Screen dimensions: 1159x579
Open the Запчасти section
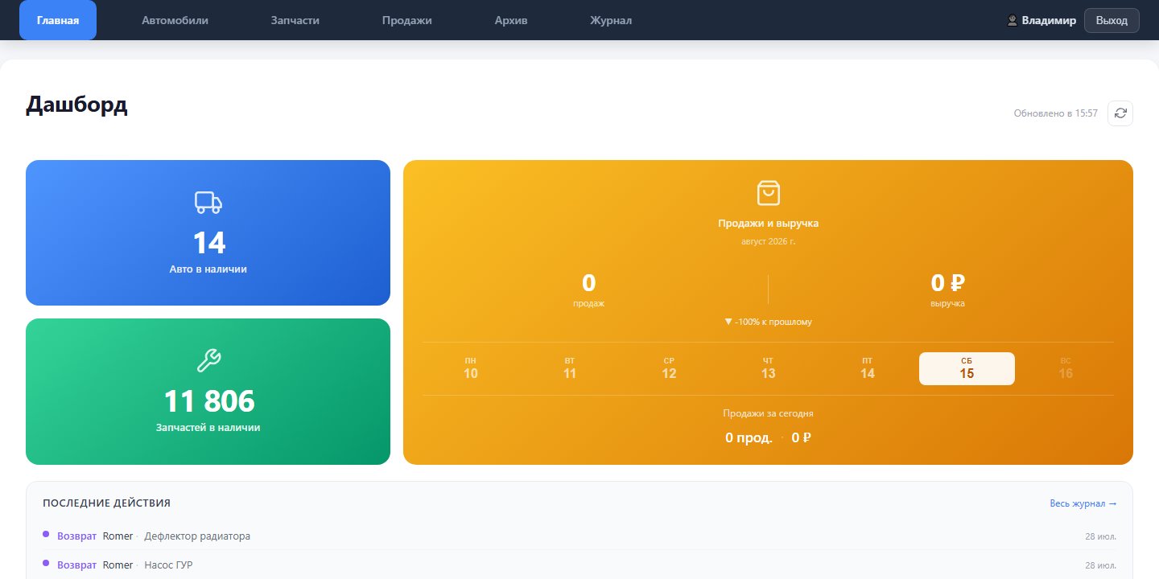(295, 20)
